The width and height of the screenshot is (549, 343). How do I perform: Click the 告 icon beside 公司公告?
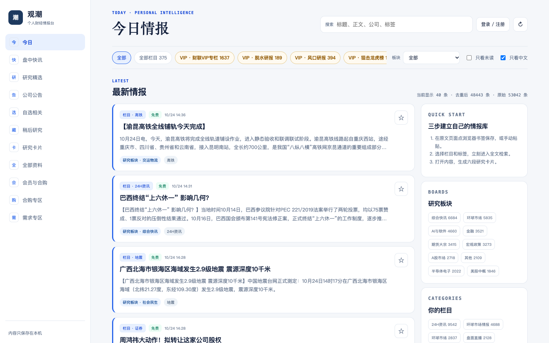click(14, 95)
